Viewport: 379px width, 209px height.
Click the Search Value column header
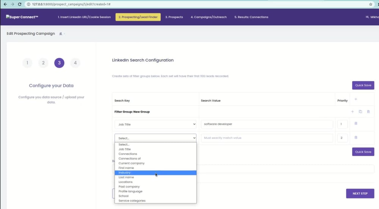[x=210, y=101]
